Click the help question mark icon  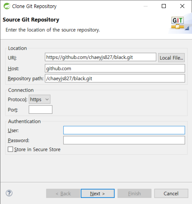click(9, 193)
